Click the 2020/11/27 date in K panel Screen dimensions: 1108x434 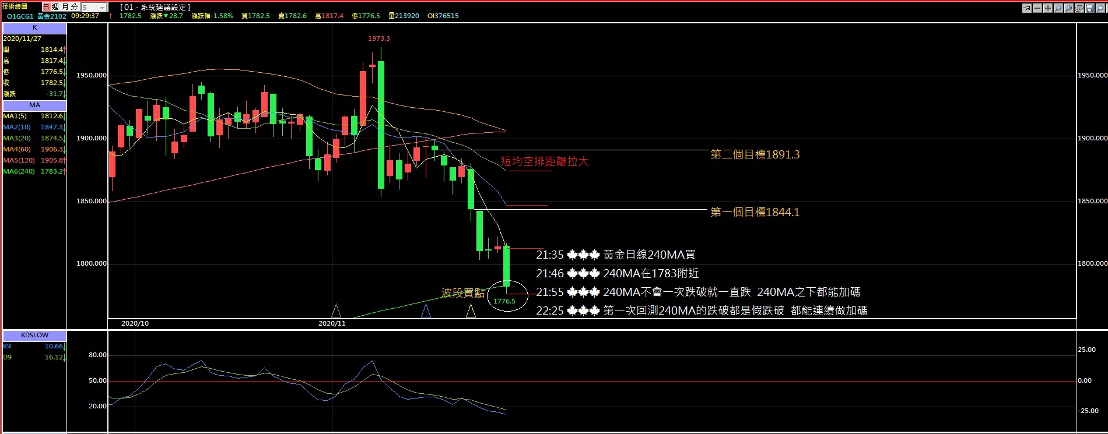coord(22,38)
